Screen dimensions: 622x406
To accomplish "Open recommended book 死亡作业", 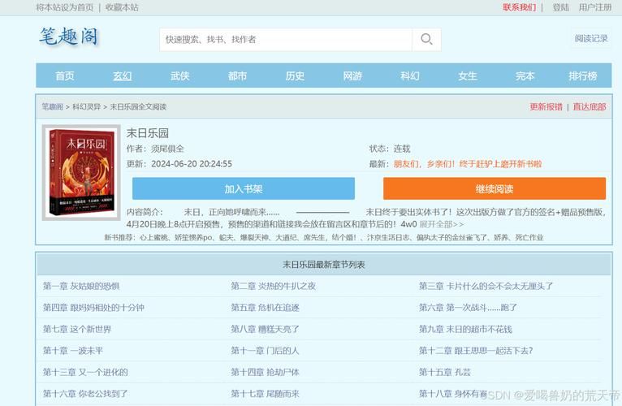I will point(529,238).
